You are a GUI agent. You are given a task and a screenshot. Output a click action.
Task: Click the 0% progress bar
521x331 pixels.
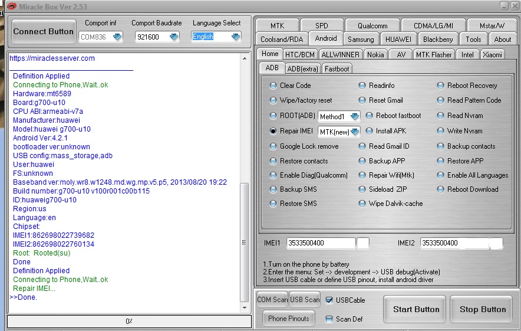pyautogui.click(x=129, y=322)
